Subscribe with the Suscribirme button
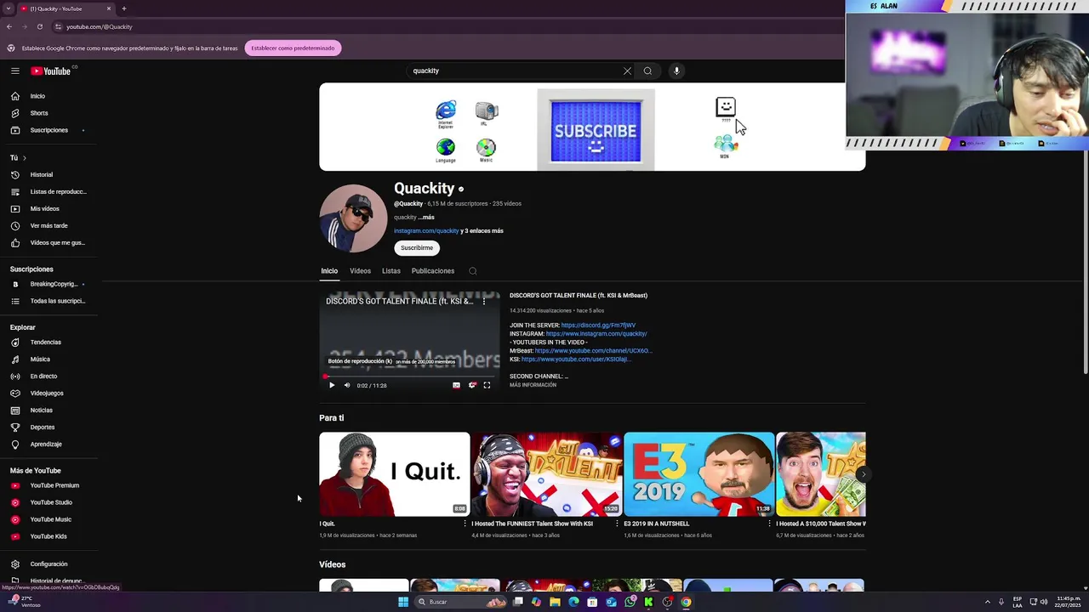 pos(417,248)
